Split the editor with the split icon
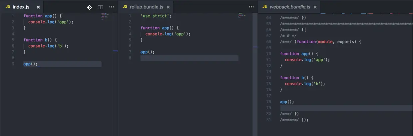The height and width of the screenshot is (136, 413). click(x=100, y=7)
